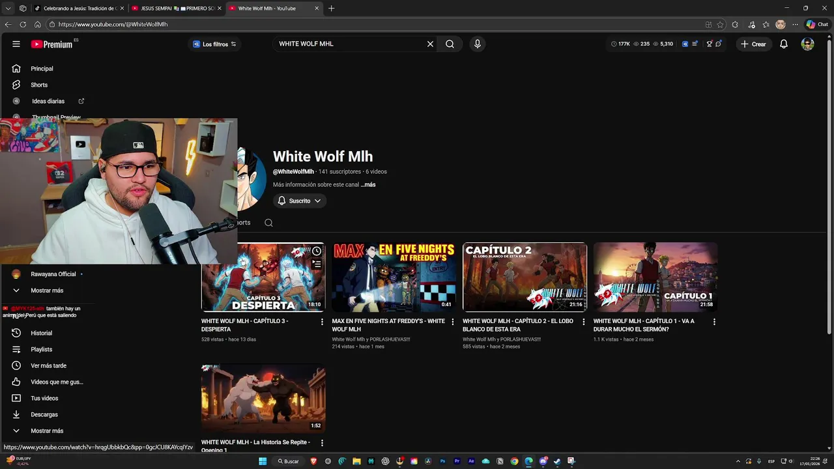Add Capítulo 3 to queue icon

tap(317, 264)
